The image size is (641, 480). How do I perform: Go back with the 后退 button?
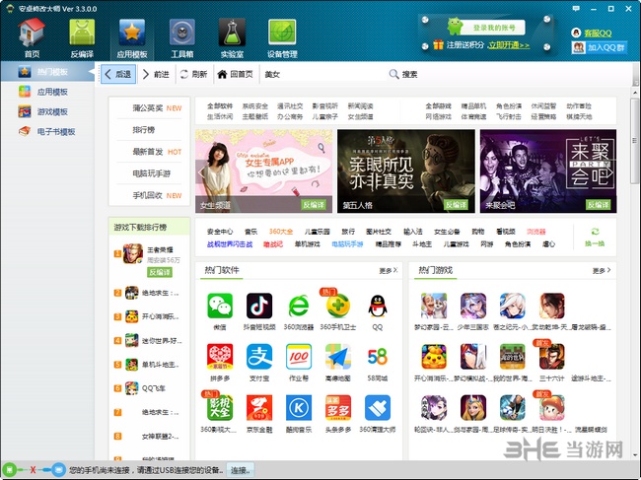(x=118, y=74)
